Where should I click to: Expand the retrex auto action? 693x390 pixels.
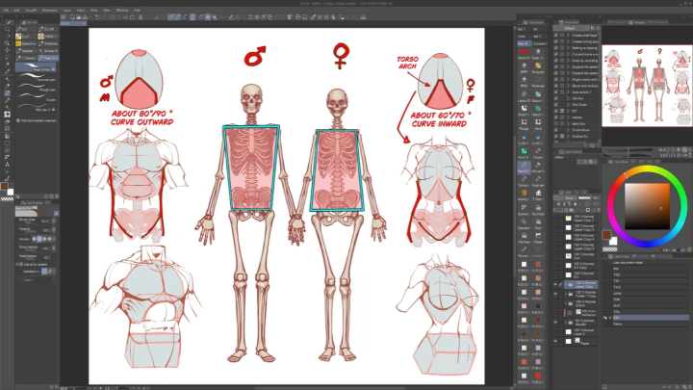(x=568, y=117)
